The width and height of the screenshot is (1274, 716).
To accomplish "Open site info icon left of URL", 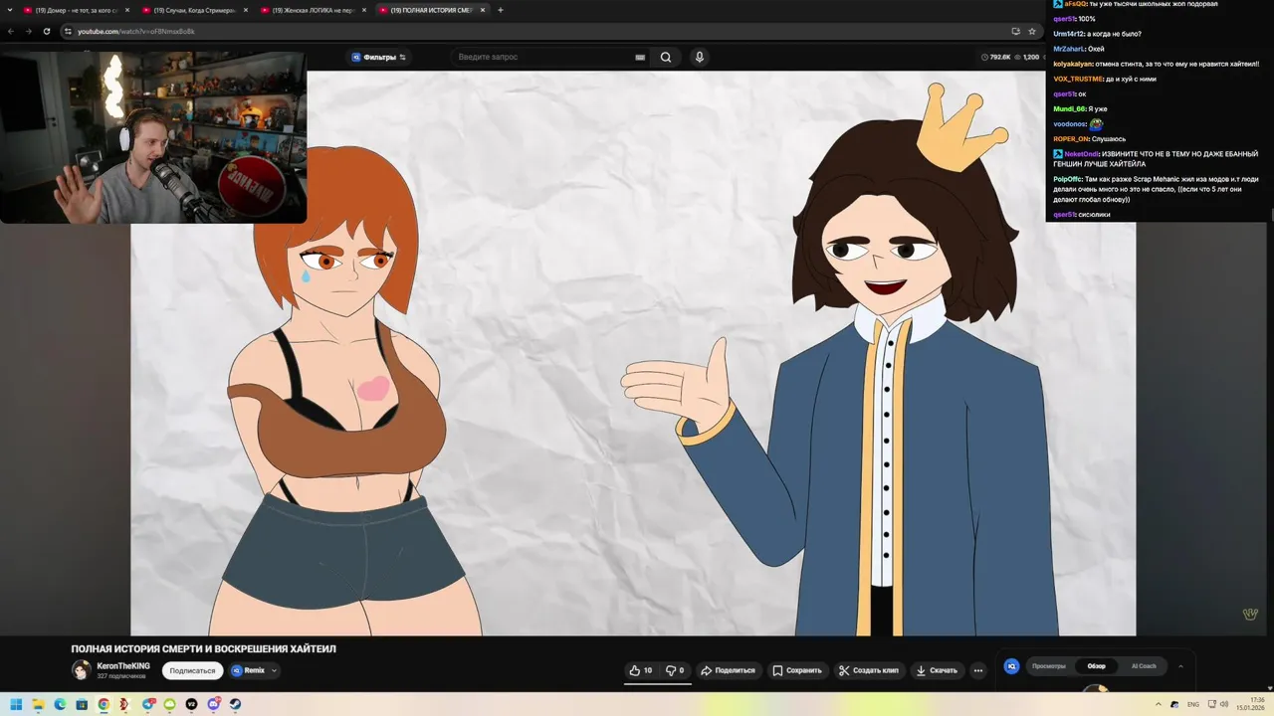I will pyautogui.click(x=68, y=31).
